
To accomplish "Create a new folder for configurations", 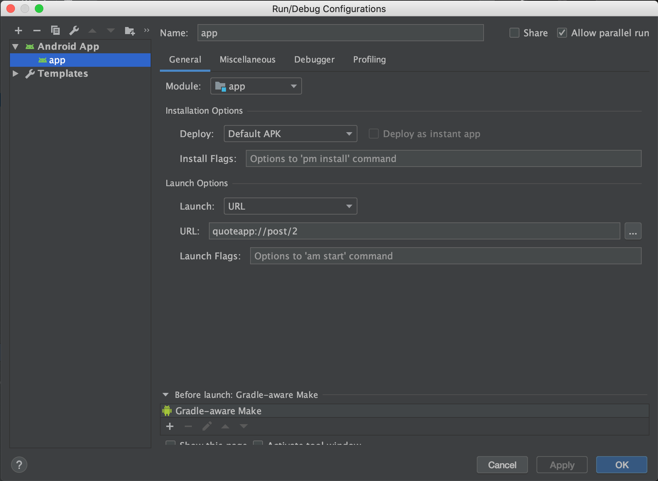I will [x=130, y=31].
